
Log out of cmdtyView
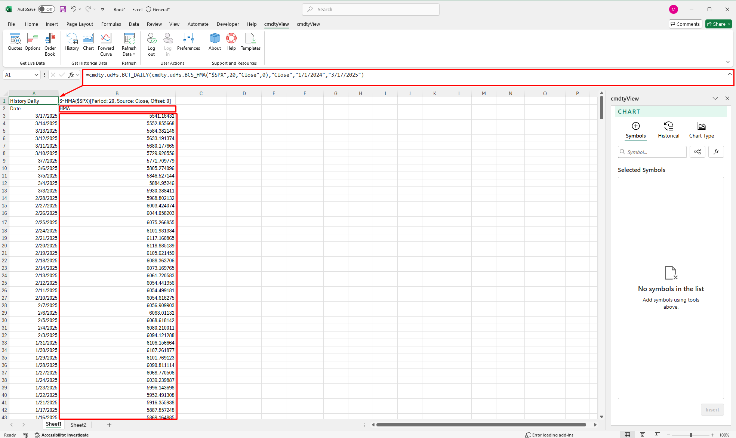click(x=151, y=44)
